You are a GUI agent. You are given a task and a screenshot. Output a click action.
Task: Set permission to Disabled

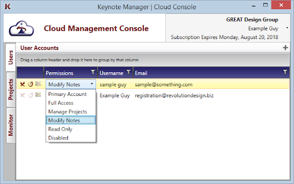point(58,138)
